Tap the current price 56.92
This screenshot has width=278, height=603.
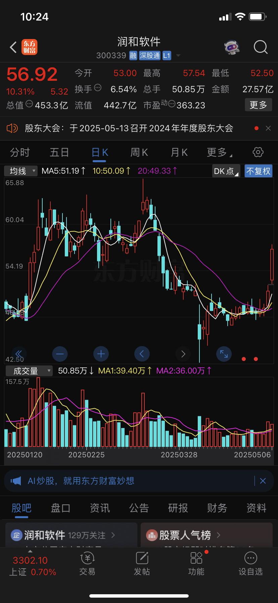[32, 74]
